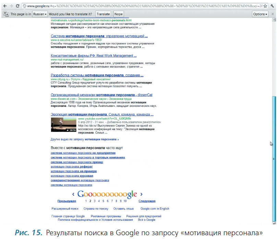This screenshot has height=239, width=277.
Task: Reload the page with refresh icon
Action: tap(17, 6)
